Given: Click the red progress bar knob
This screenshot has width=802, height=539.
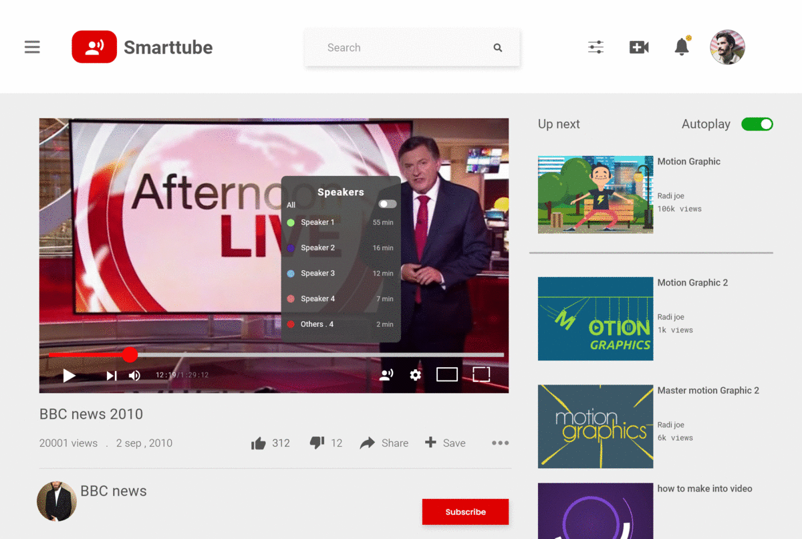Looking at the screenshot, I should tap(130, 354).
